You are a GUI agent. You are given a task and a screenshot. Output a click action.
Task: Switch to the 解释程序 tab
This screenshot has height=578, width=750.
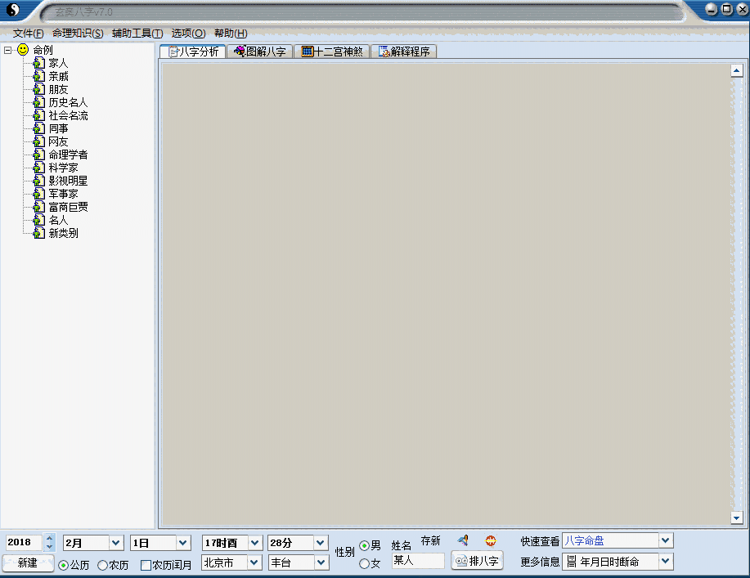(x=404, y=52)
